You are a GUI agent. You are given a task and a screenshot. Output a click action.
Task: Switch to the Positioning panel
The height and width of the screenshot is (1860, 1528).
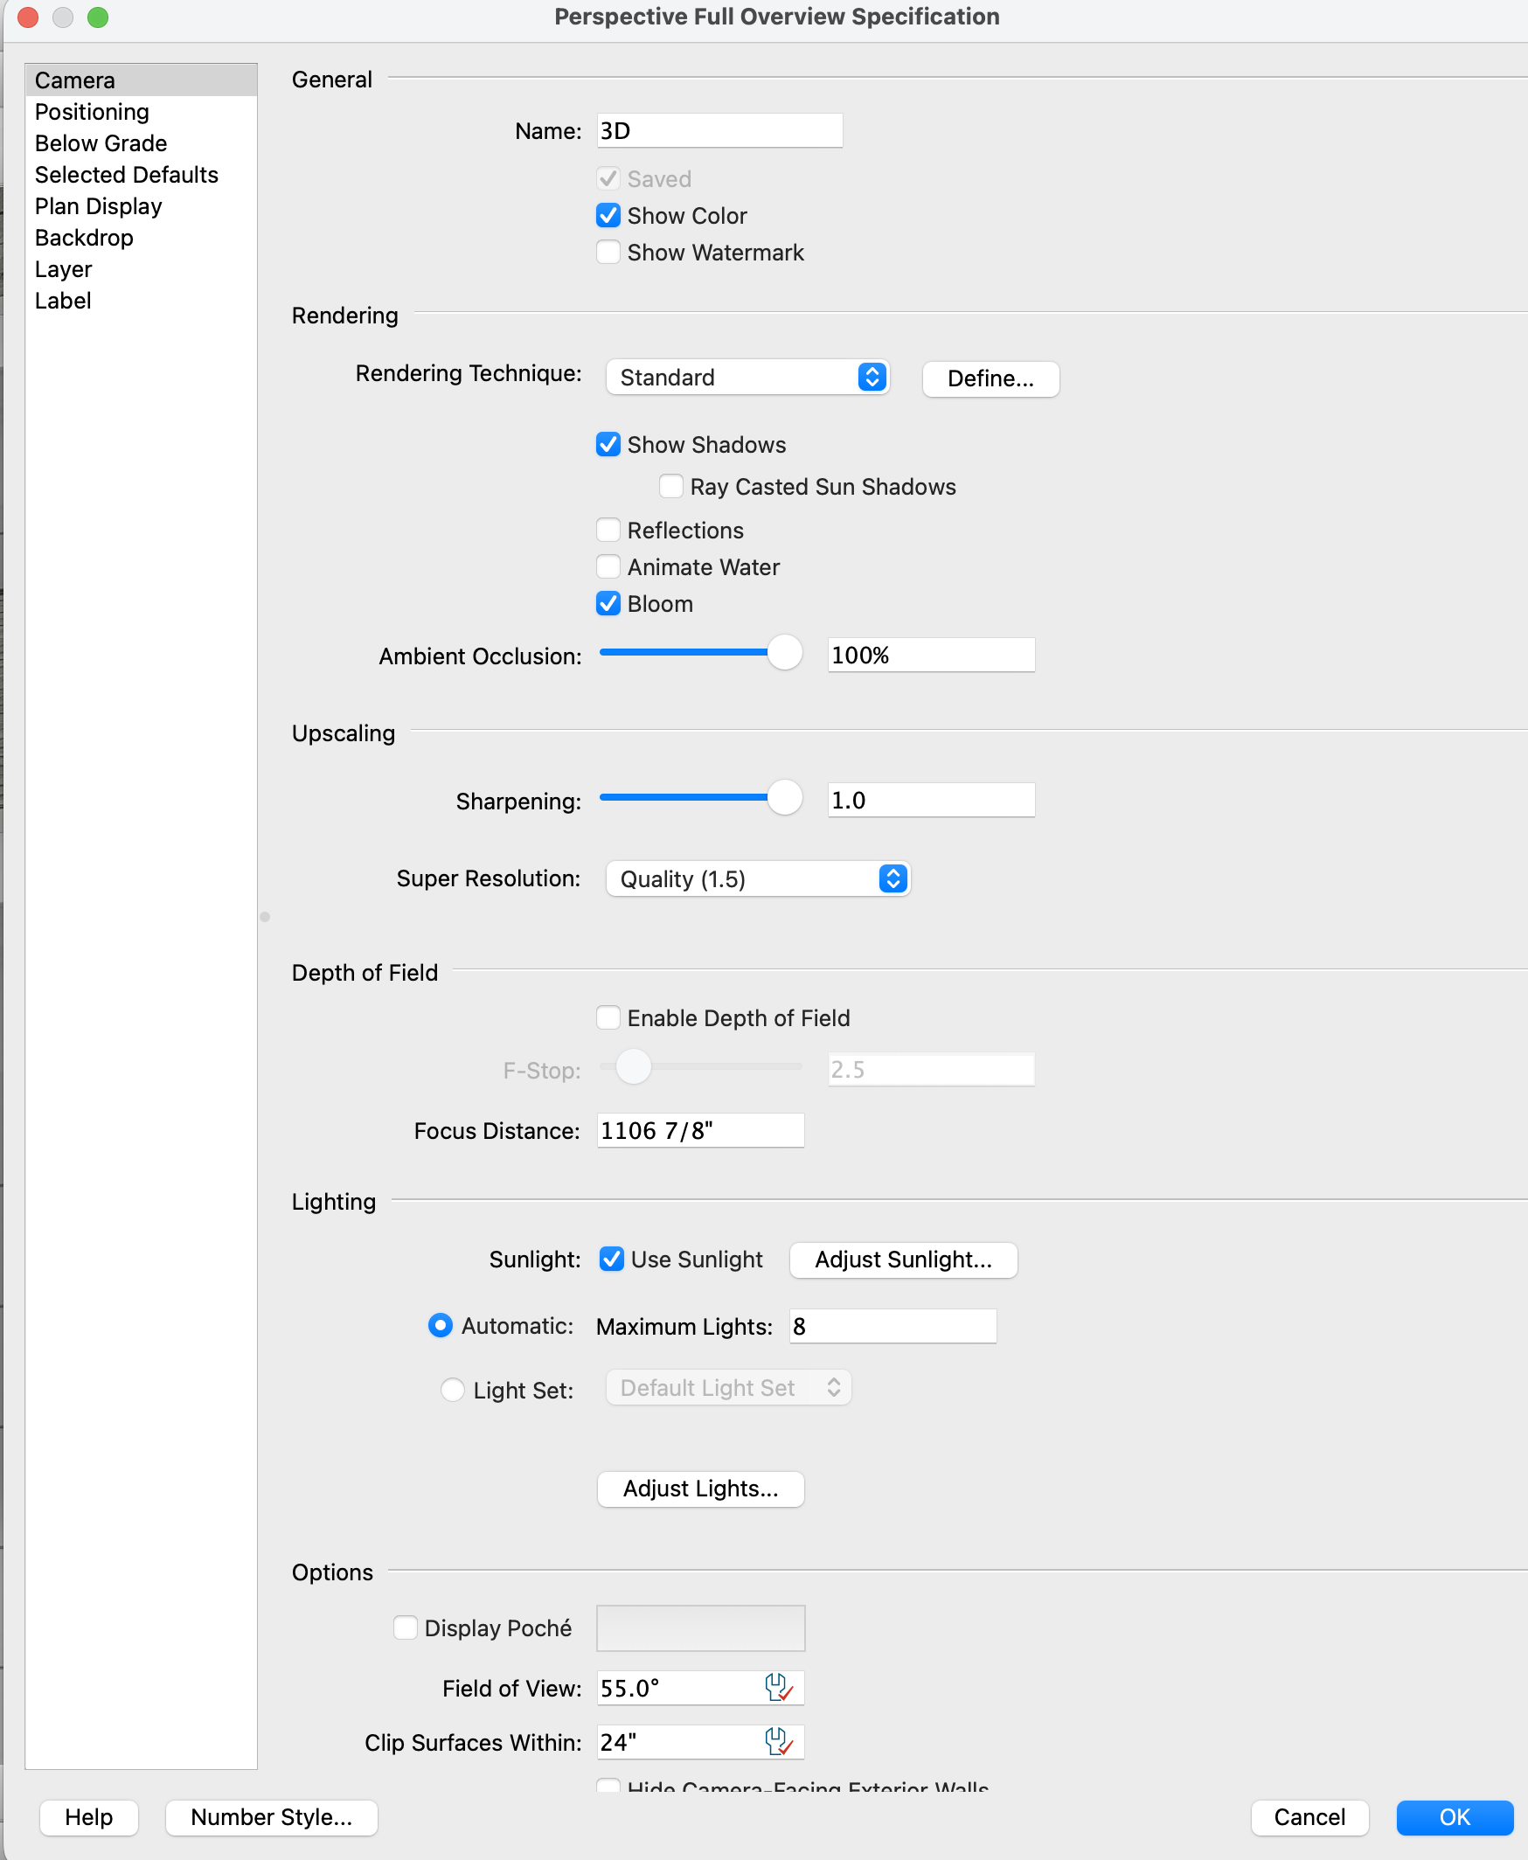coord(93,112)
